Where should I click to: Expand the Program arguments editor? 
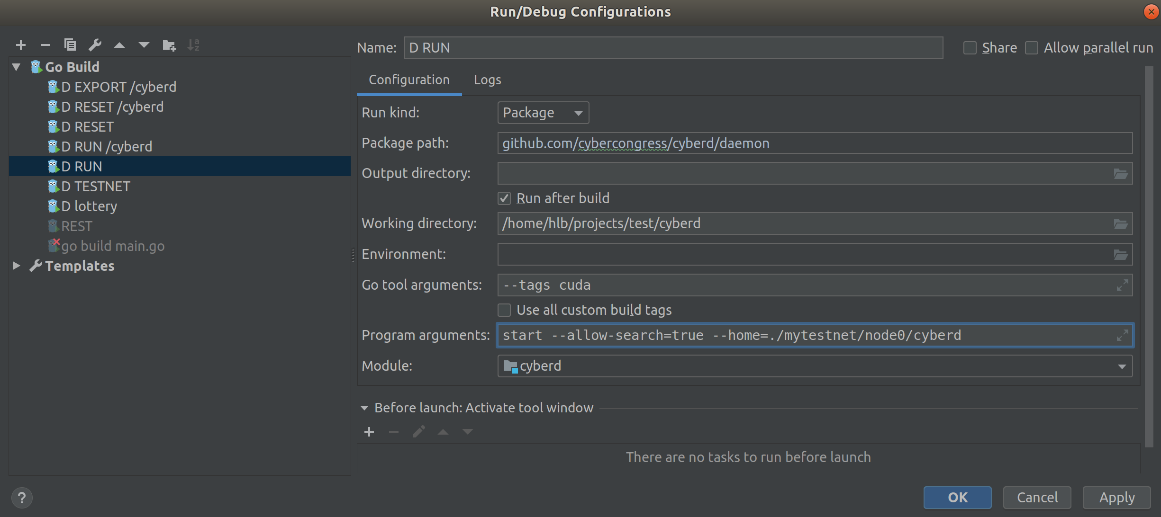(x=1123, y=335)
